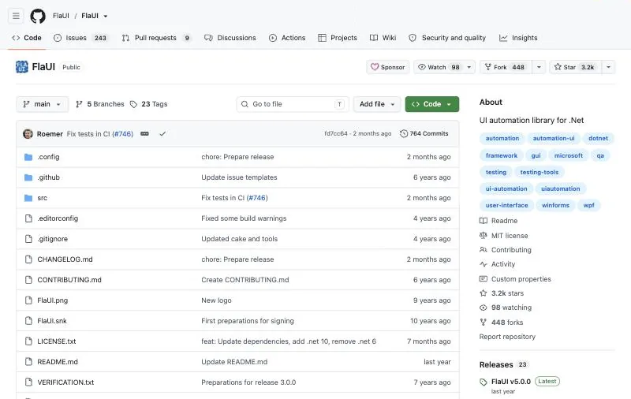Click the GitHub octocat logo
631x399 pixels.
(38, 16)
